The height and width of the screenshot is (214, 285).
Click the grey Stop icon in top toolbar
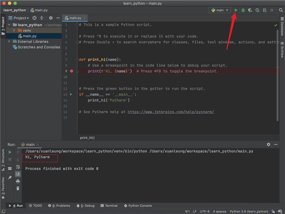click(272, 10)
